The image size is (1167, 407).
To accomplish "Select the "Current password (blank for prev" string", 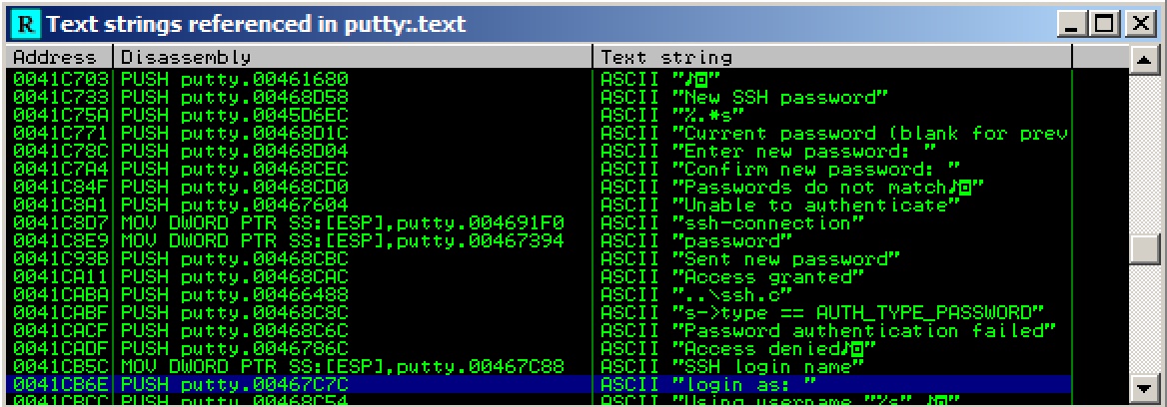I will point(871,133).
